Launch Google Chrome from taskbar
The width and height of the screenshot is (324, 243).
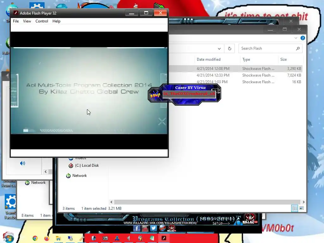(35, 238)
